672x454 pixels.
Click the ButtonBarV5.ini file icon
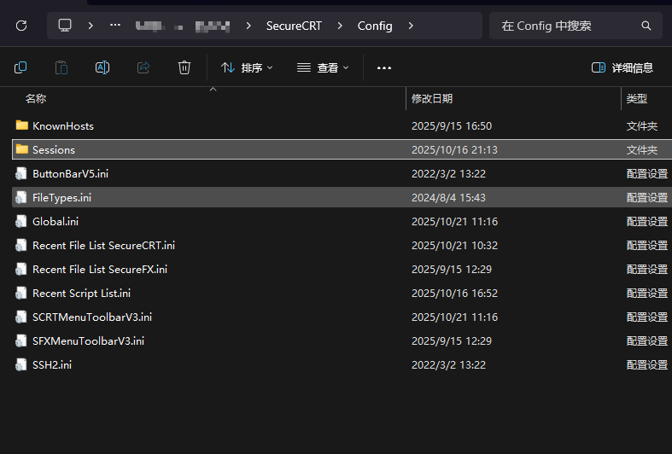point(21,173)
